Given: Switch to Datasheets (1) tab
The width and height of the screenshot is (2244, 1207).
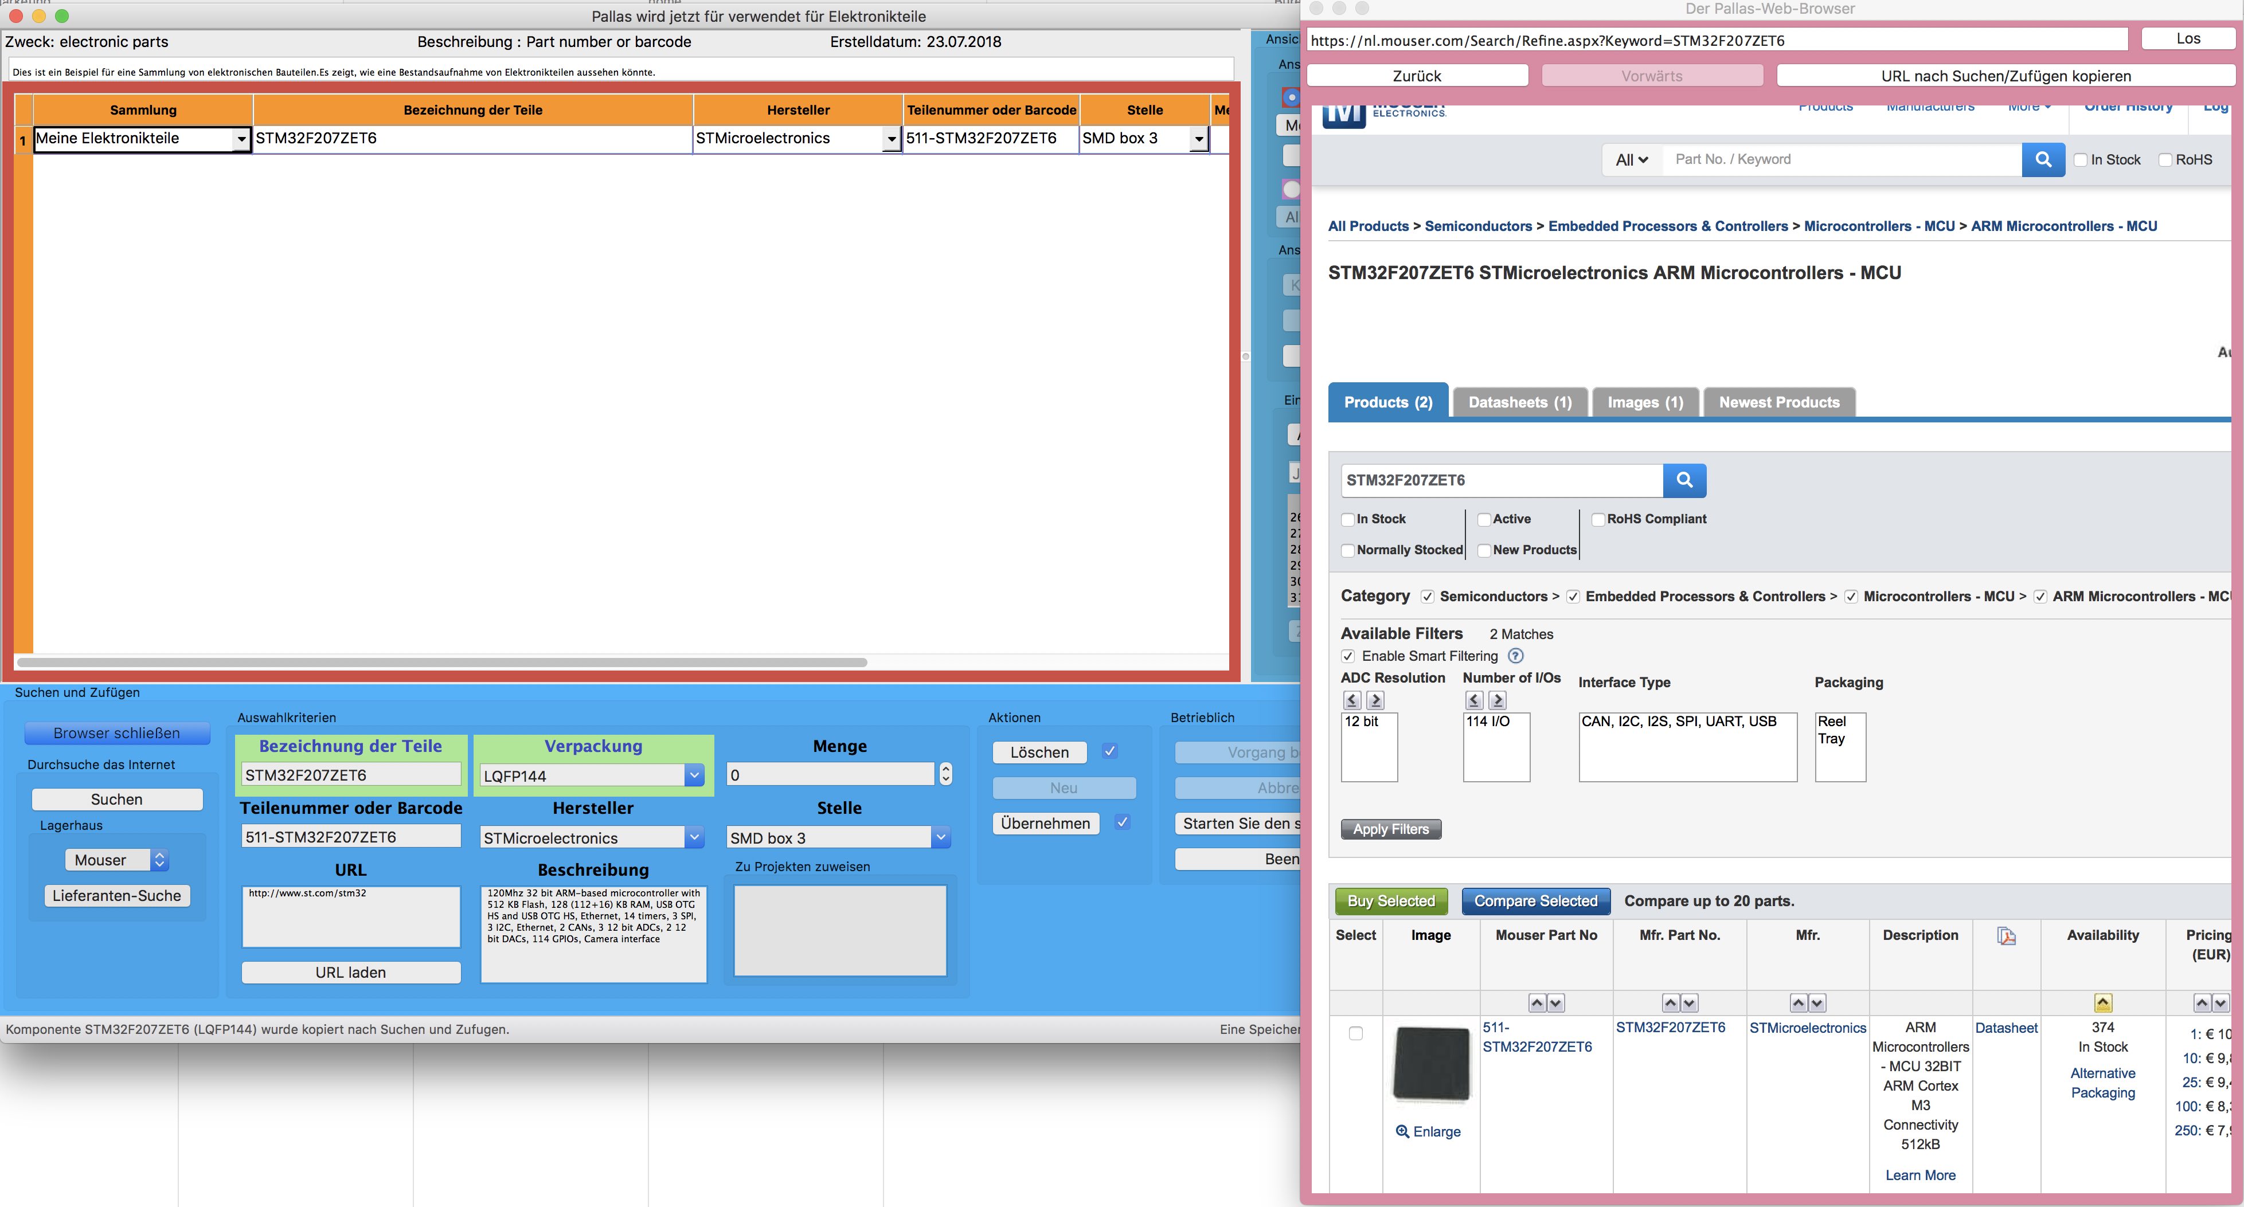Looking at the screenshot, I should click(1520, 402).
